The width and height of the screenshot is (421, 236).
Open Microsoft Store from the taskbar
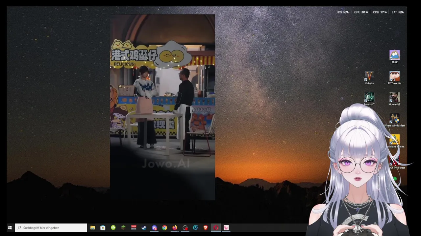(x=103, y=227)
